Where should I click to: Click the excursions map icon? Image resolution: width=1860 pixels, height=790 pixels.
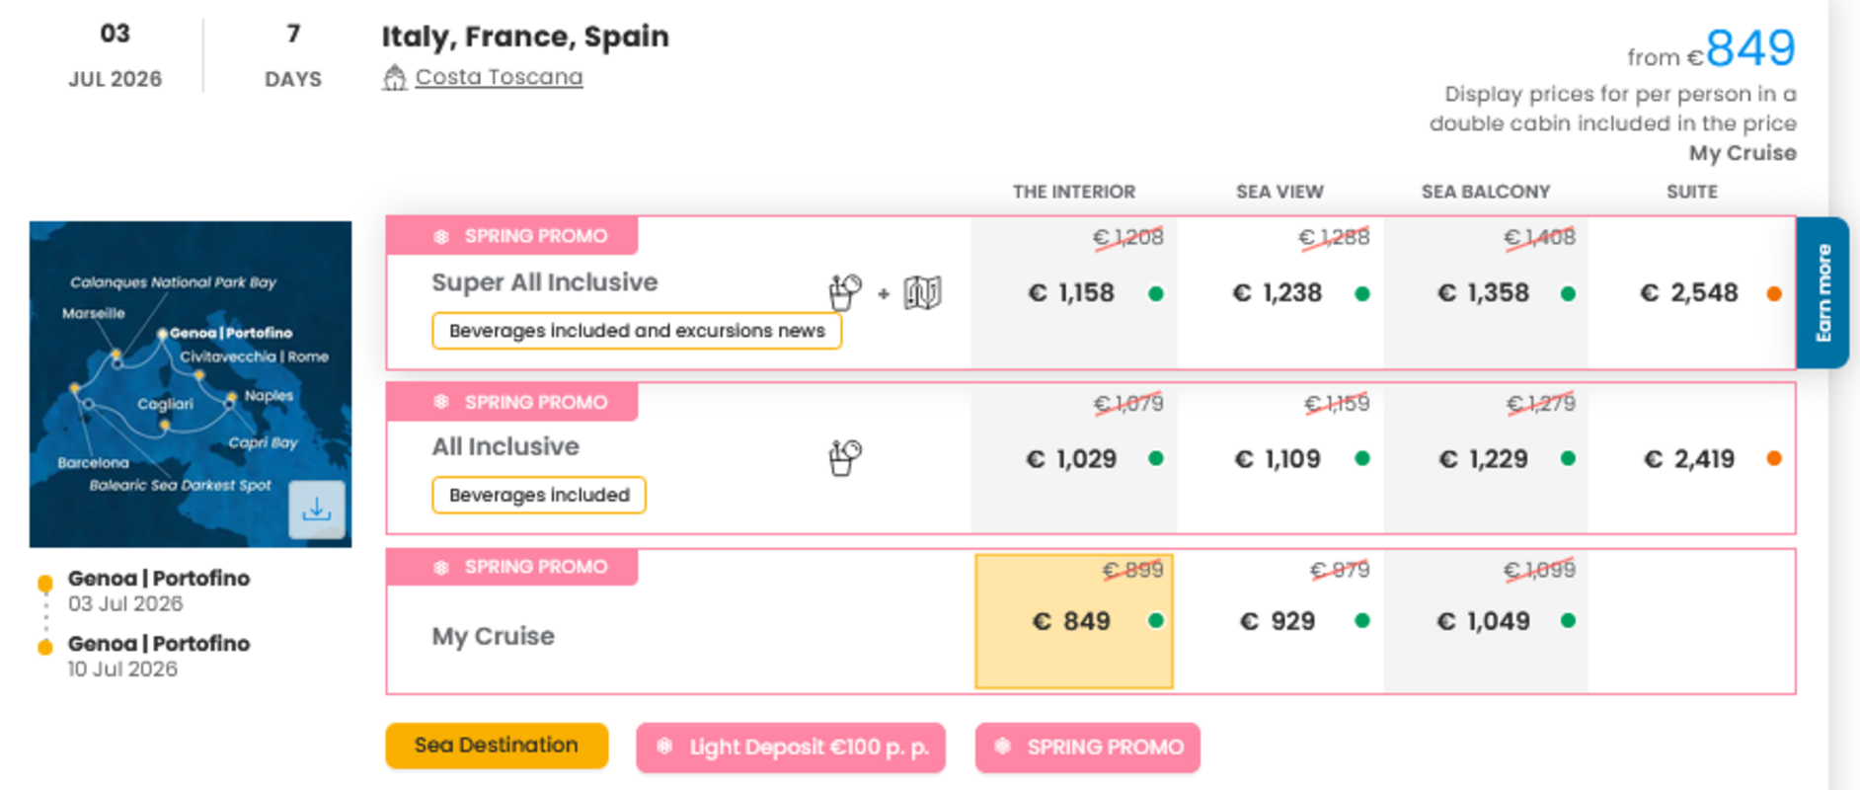click(922, 292)
